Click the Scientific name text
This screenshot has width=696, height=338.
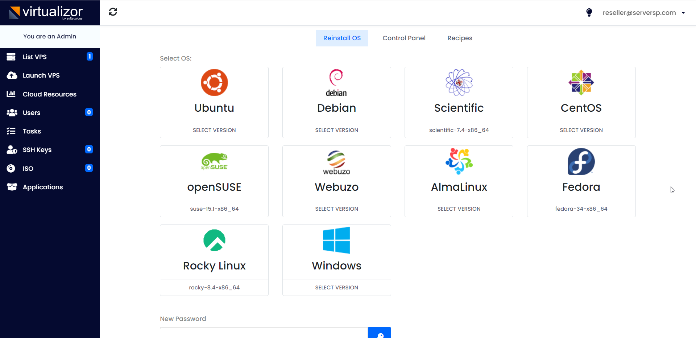[x=459, y=108]
